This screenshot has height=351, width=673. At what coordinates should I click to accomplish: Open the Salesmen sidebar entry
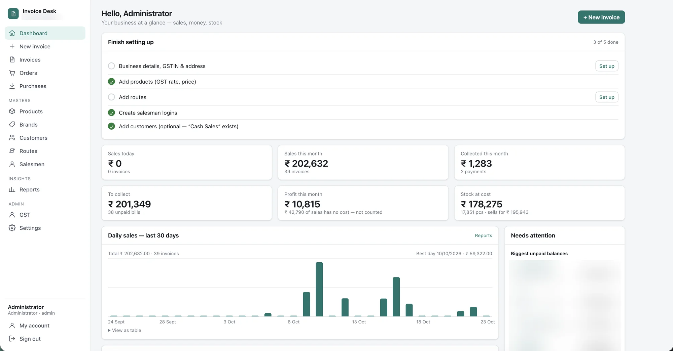click(45, 164)
